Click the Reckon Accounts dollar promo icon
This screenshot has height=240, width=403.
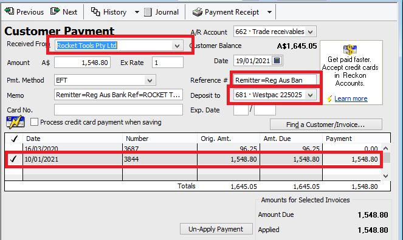pos(350,49)
